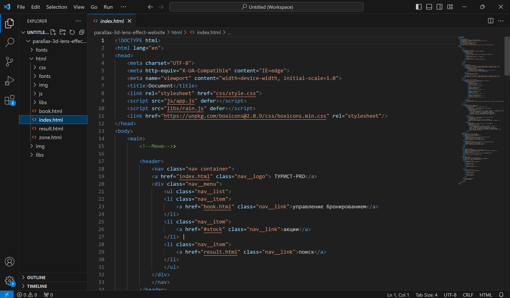Open the Source Control view
This screenshot has width=510, height=298.
click(9, 61)
